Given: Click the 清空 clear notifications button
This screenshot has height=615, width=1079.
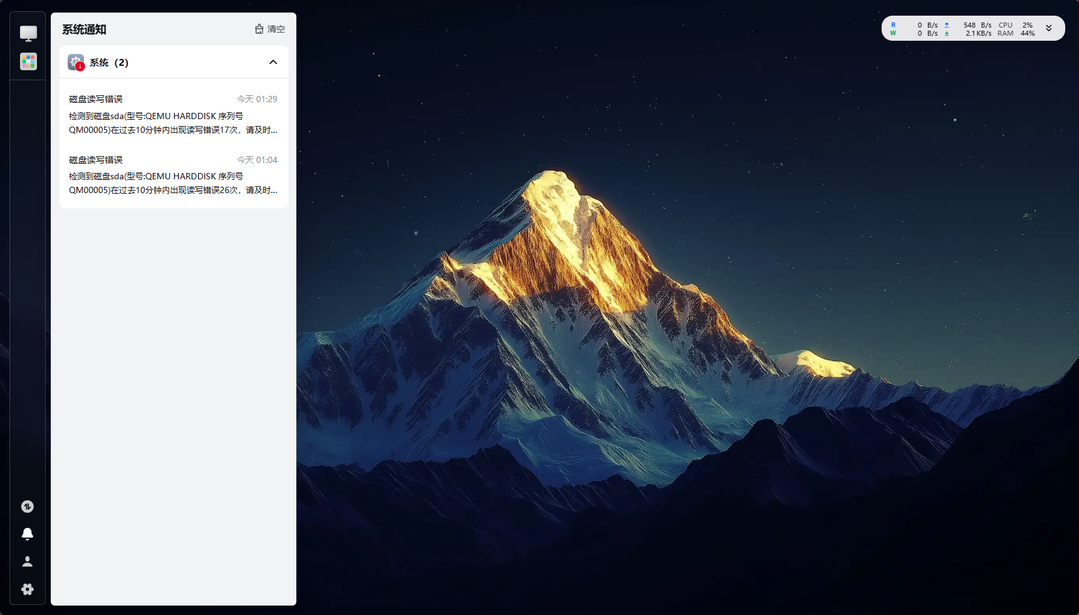Looking at the screenshot, I should click(270, 29).
